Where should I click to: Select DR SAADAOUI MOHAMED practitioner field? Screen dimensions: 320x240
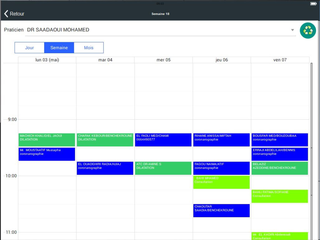pos(160,30)
